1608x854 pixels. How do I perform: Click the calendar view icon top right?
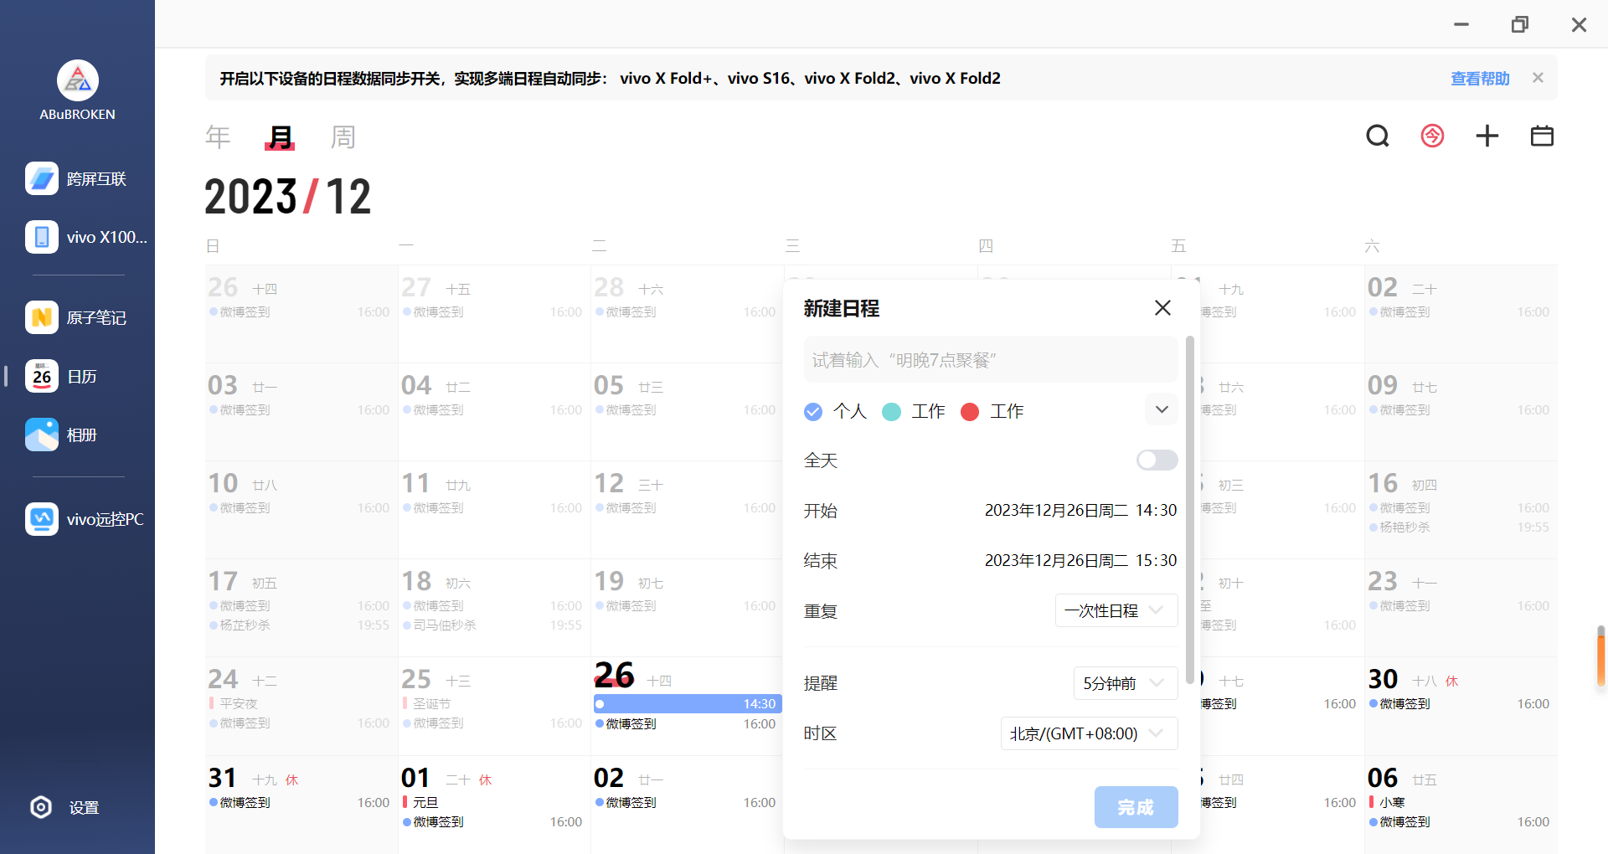[x=1542, y=136]
